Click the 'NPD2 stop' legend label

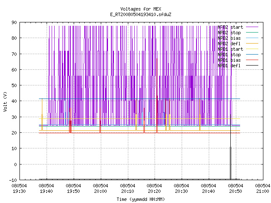[x=229, y=33]
